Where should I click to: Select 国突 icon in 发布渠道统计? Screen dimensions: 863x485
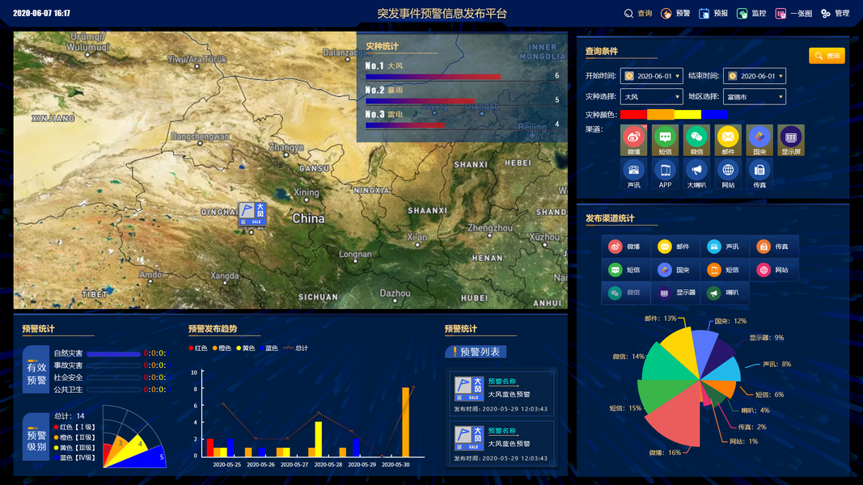(x=664, y=270)
